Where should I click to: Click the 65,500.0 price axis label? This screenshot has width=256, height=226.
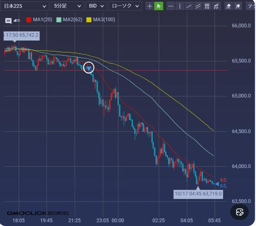pyautogui.click(x=241, y=61)
